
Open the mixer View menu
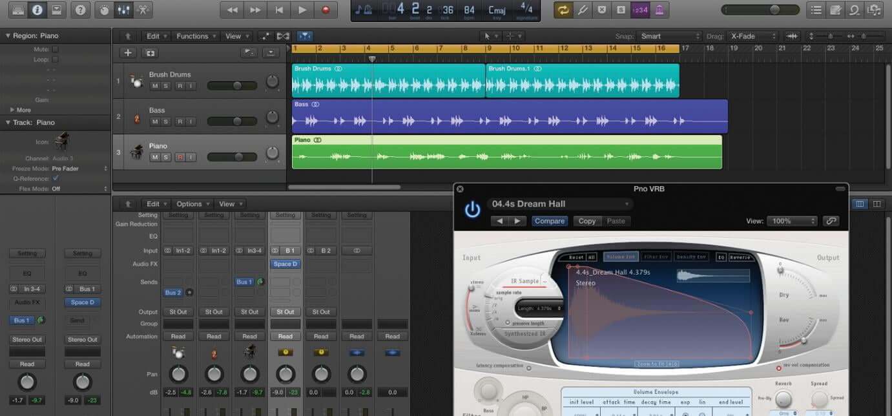[x=229, y=203]
